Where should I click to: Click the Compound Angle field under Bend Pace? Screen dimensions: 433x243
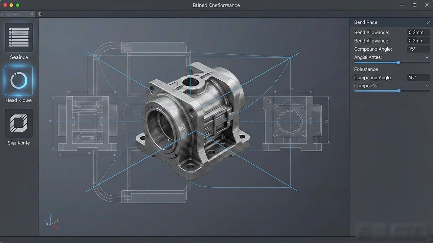[418, 49]
